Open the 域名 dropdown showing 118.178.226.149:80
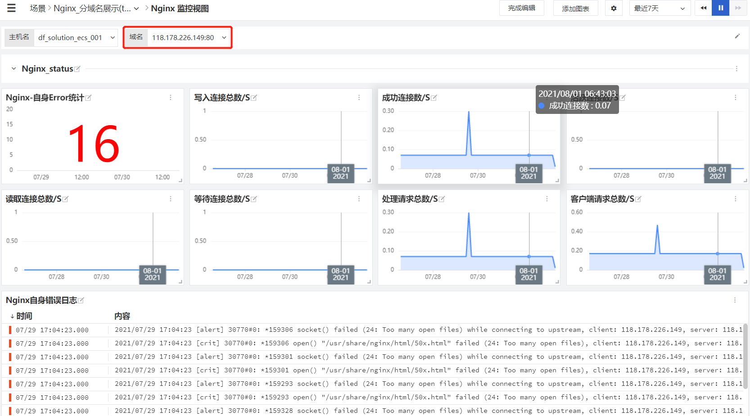Viewport: 750px width, 416px height. 189,37
